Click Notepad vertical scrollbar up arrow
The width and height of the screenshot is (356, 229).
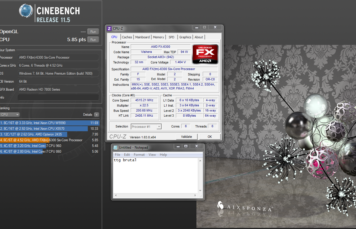tap(200, 160)
